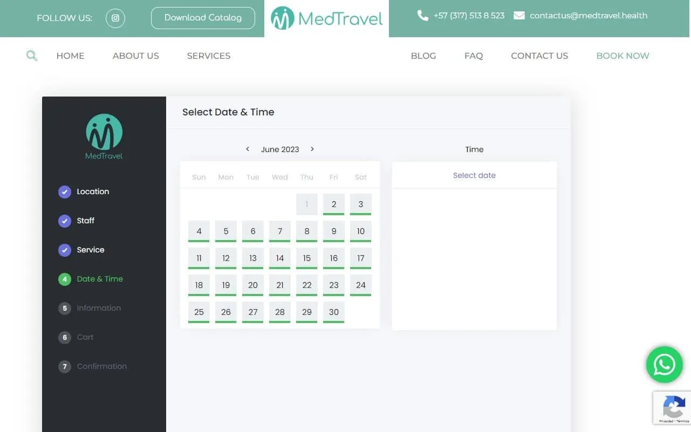Pick June 7 date
Image resolution: width=691 pixels, height=432 pixels.
click(x=280, y=231)
